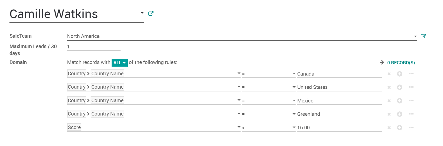This screenshot has width=443, height=146.
Task: Add rule after Mexico row
Action: coord(399,101)
